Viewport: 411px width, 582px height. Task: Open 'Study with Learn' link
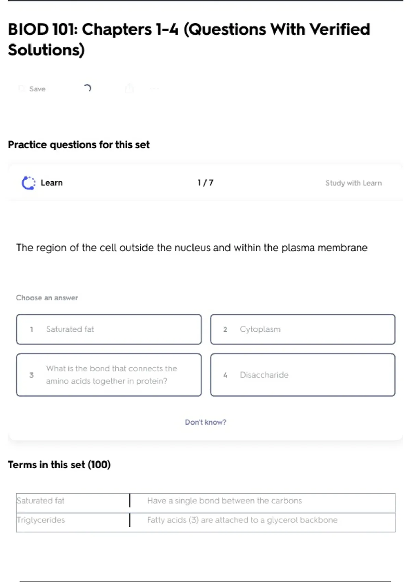(x=353, y=183)
